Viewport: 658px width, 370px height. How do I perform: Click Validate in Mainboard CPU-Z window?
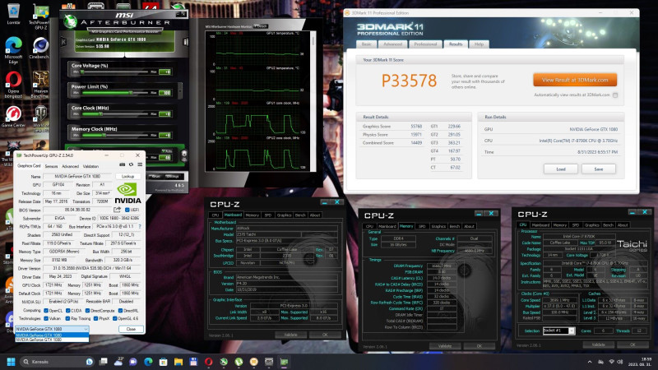(x=290, y=335)
